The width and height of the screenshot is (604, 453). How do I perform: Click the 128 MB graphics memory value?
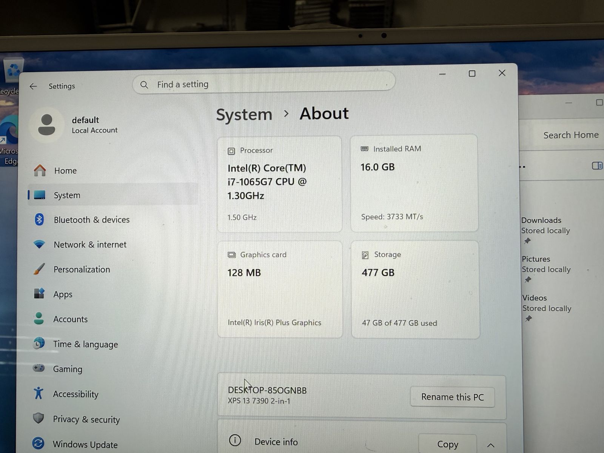(x=244, y=273)
